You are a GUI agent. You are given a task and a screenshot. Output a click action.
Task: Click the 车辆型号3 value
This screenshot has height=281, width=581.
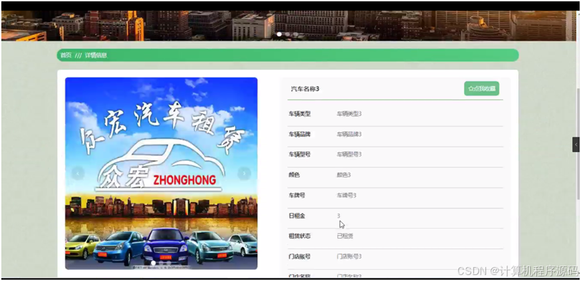pyautogui.click(x=349, y=155)
